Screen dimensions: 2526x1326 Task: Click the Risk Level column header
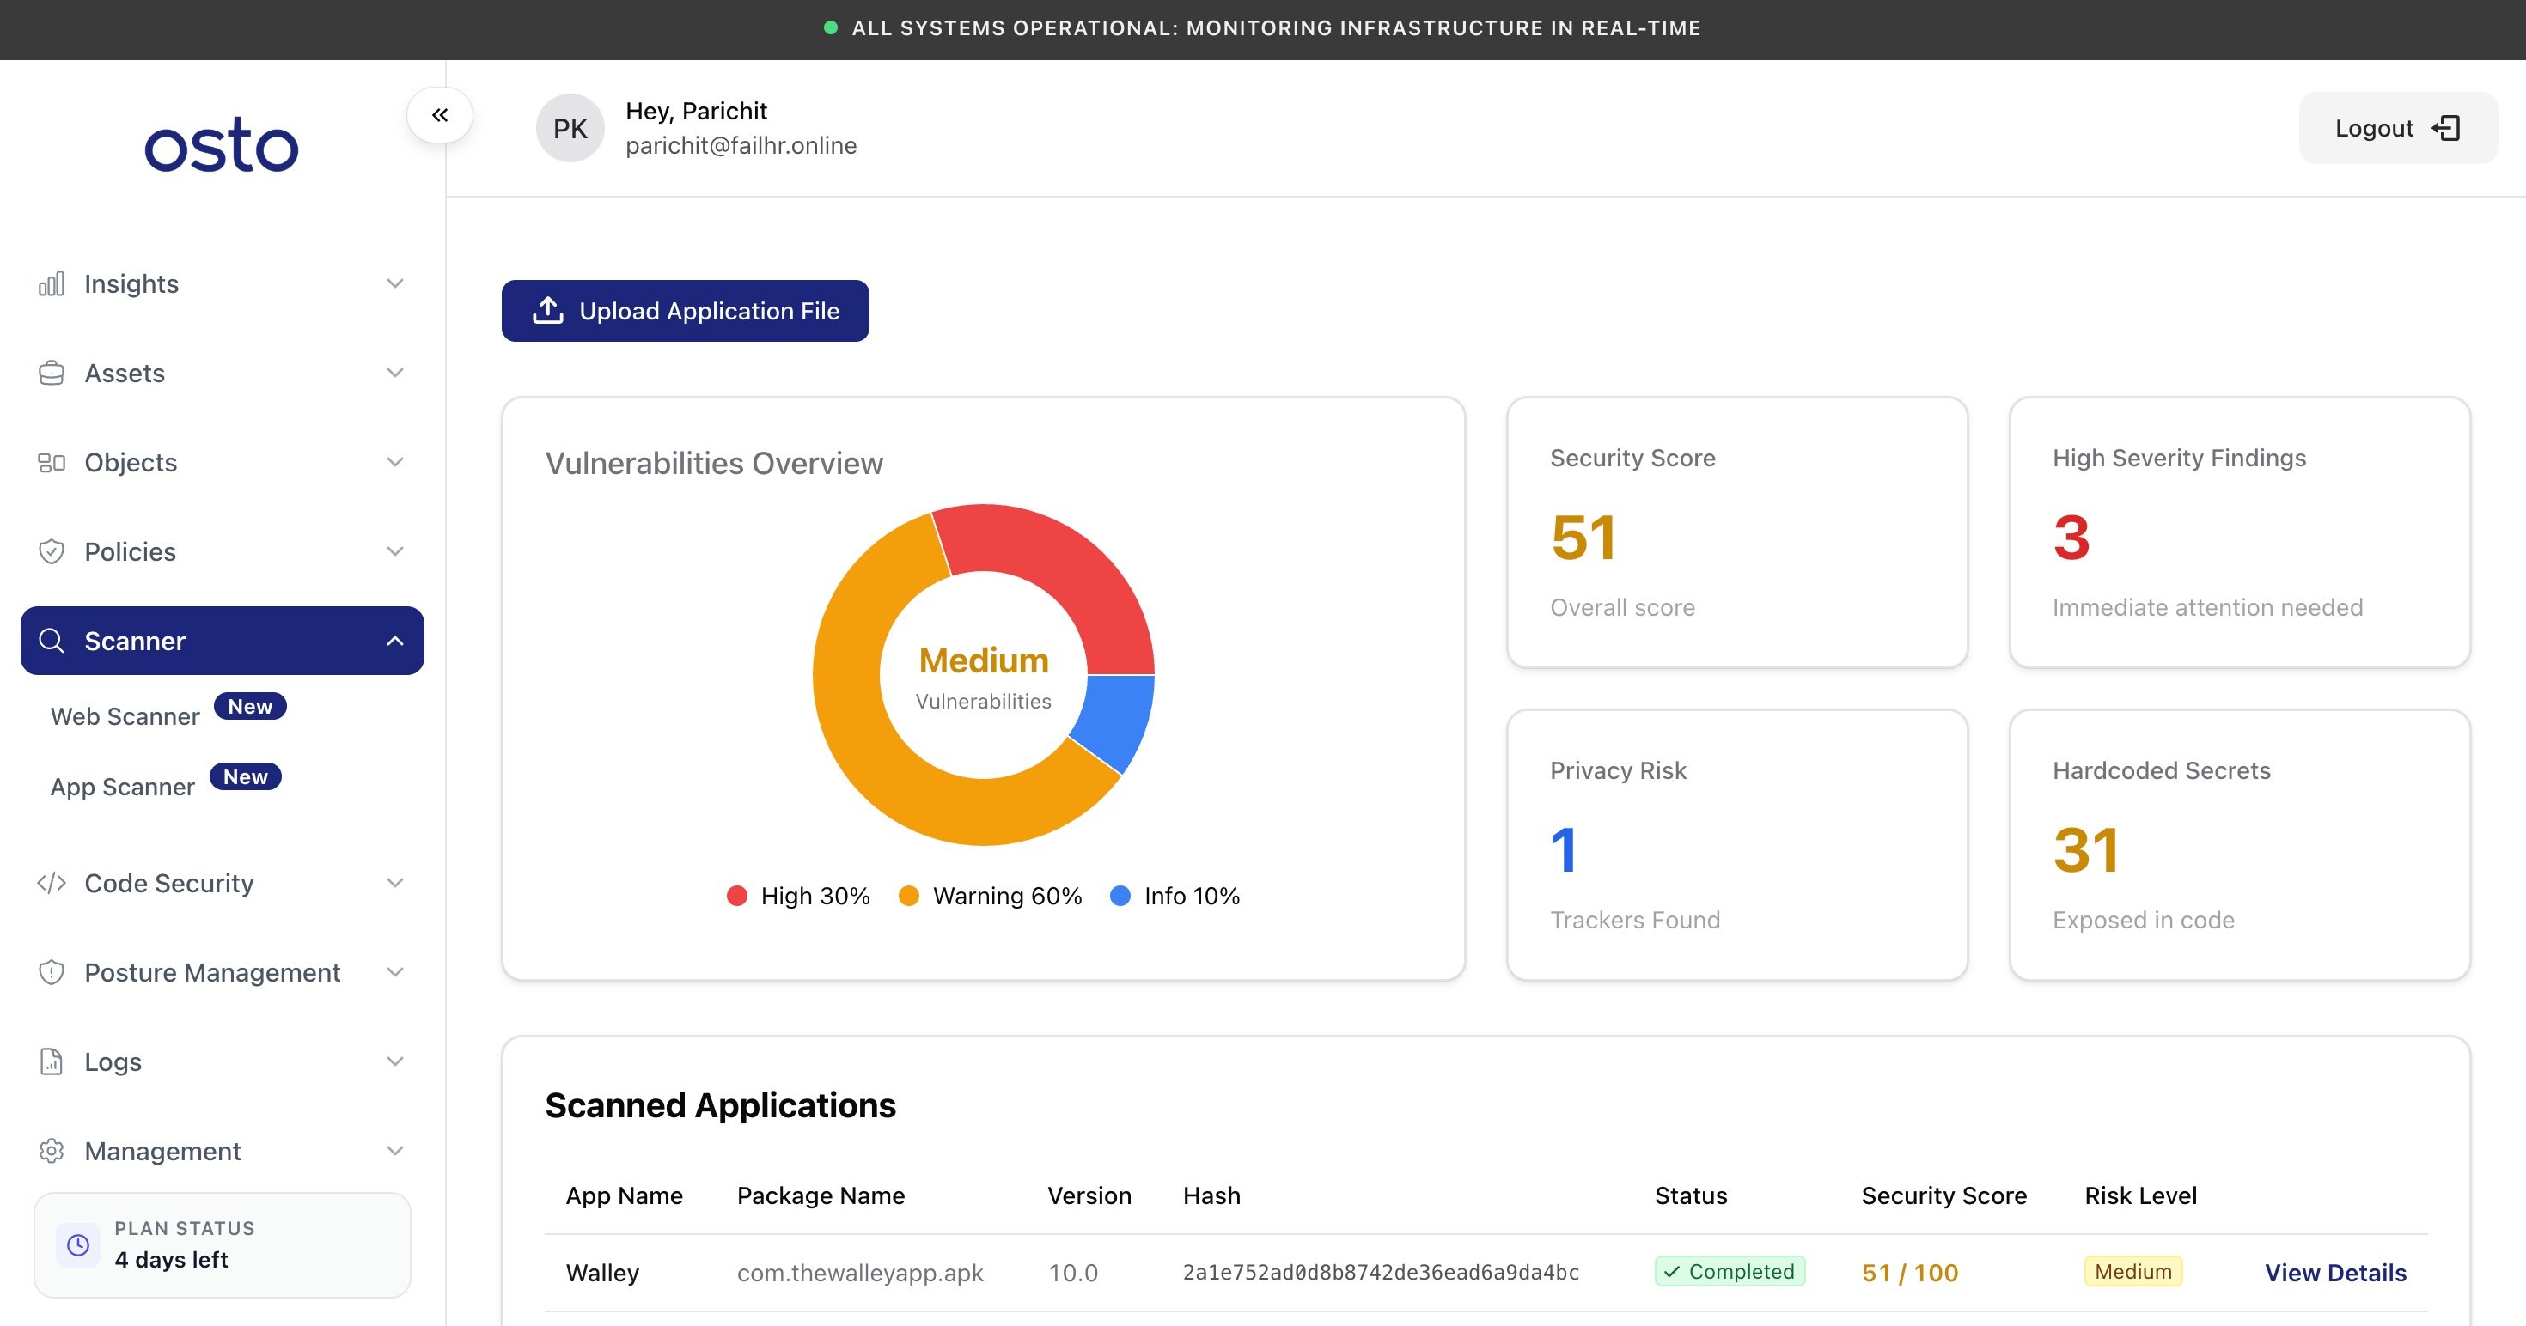[2140, 1195]
